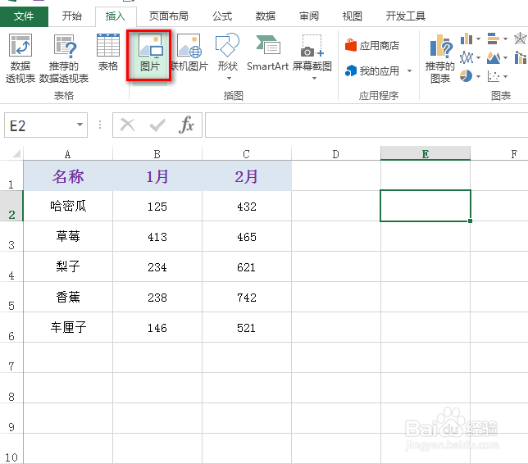This screenshot has width=528, height=464.
Task: Select the cell with value 742
Action: [247, 297]
